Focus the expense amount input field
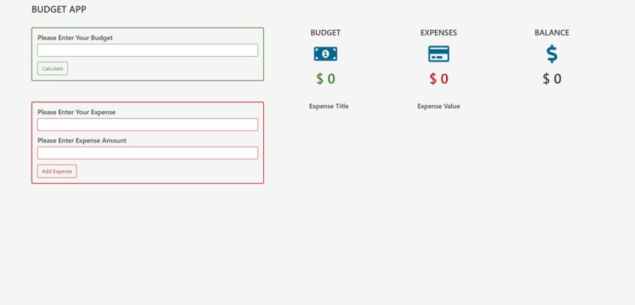Screen dimensions: 635x305 (x=147, y=153)
